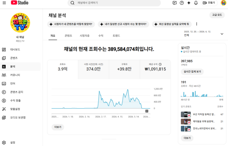Click the YouTube Studio logo
The width and height of the screenshot is (228, 146).
(20, 3)
